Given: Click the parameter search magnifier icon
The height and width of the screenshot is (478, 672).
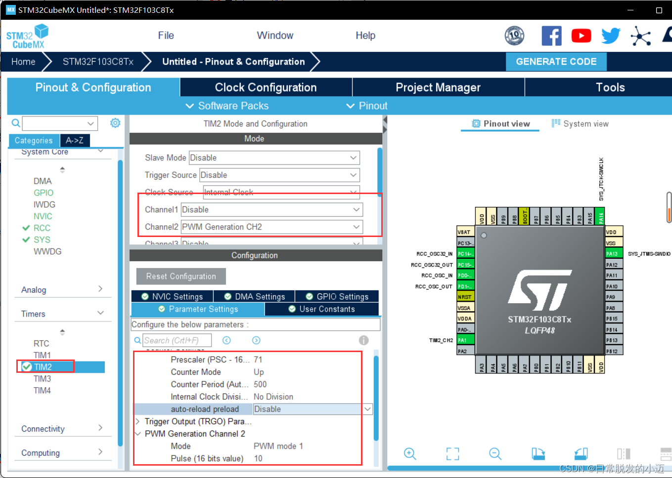Looking at the screenshot, I should pyautogui.click(x=137, y=340).
